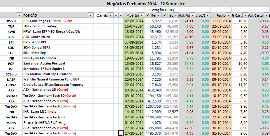
Task: Open the P. Fec column filter dropdown
Action: (176, 16)
